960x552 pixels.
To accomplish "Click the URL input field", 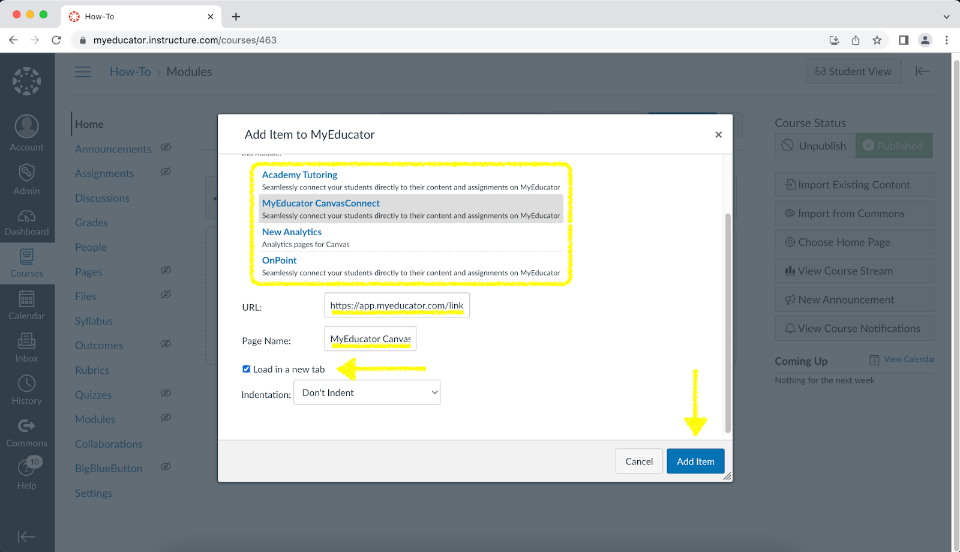I will (x=397, y=305).
